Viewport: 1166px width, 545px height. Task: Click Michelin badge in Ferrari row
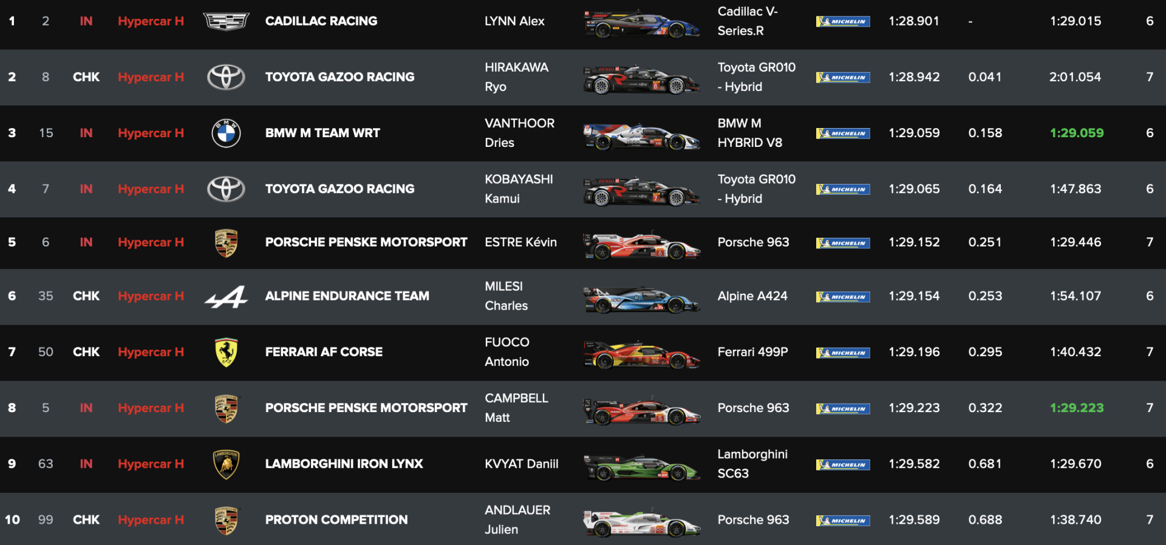pyautogui.click(x=842, y=353)
